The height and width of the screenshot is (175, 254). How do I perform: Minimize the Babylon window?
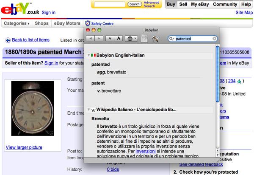tap(94, 30)
